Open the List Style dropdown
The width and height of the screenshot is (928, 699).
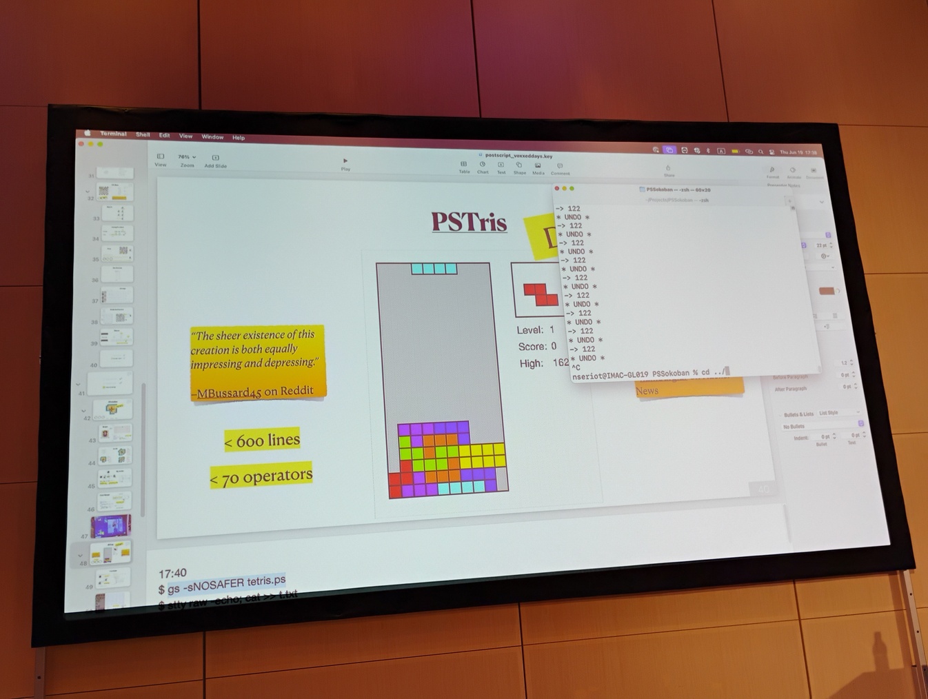point(838,413)
